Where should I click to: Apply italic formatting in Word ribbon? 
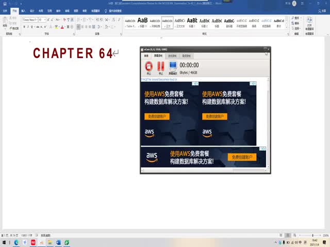point(28,27)
